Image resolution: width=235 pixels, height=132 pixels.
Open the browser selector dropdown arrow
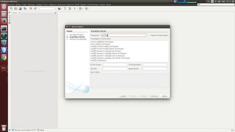point(62,8)
